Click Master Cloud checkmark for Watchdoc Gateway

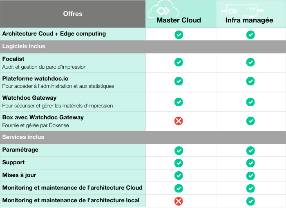pos(179,102)
